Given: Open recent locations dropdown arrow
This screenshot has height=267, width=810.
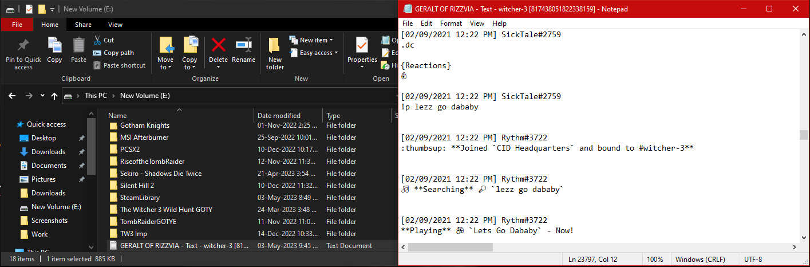Looking at the screenshot, I should click(x=42, y=96).
